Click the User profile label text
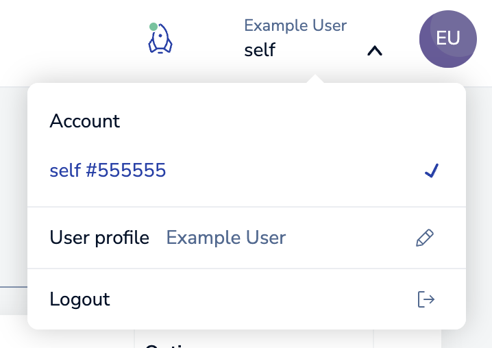The width and height of the screenshot is (492, 348). (x=99, y=238)
